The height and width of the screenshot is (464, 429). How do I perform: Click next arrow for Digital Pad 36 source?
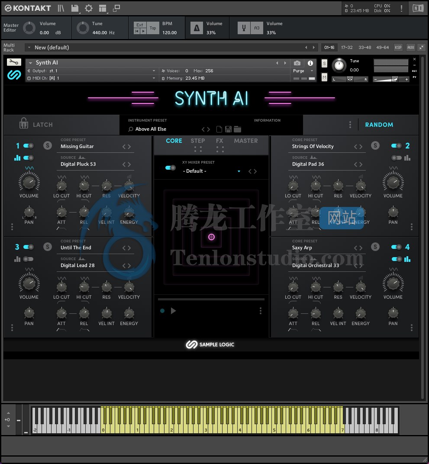coord(361,164)
